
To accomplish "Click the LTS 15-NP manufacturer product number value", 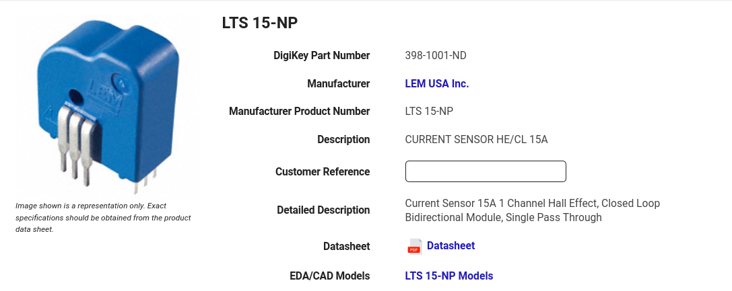I will 428,112.
